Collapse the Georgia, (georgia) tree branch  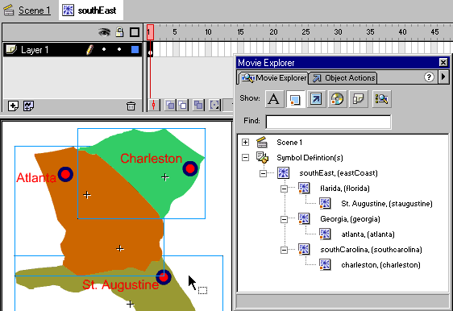[284, 219]
